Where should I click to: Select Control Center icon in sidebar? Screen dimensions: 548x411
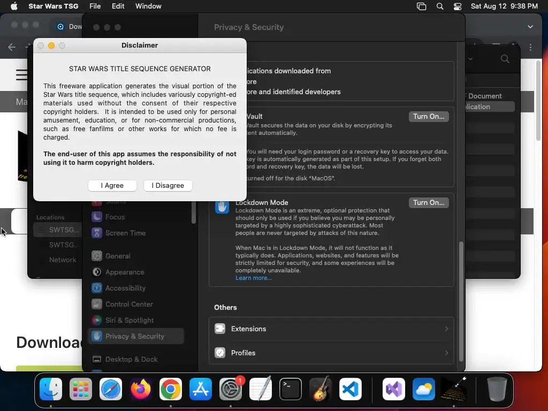point(97,305)
